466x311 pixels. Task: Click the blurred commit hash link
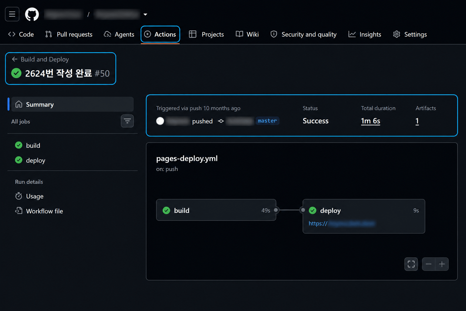tap(240, 121)
